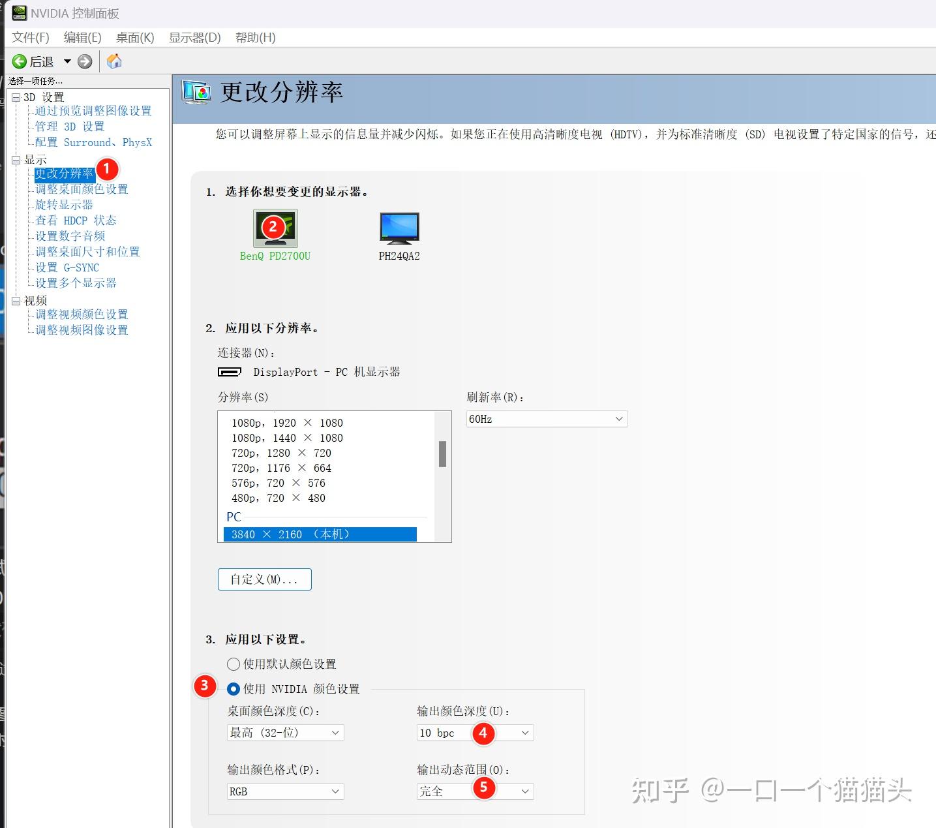The image size is (936, 828).
Task: Open 查看 HDCP 状态 item
Action: [76, 221]
